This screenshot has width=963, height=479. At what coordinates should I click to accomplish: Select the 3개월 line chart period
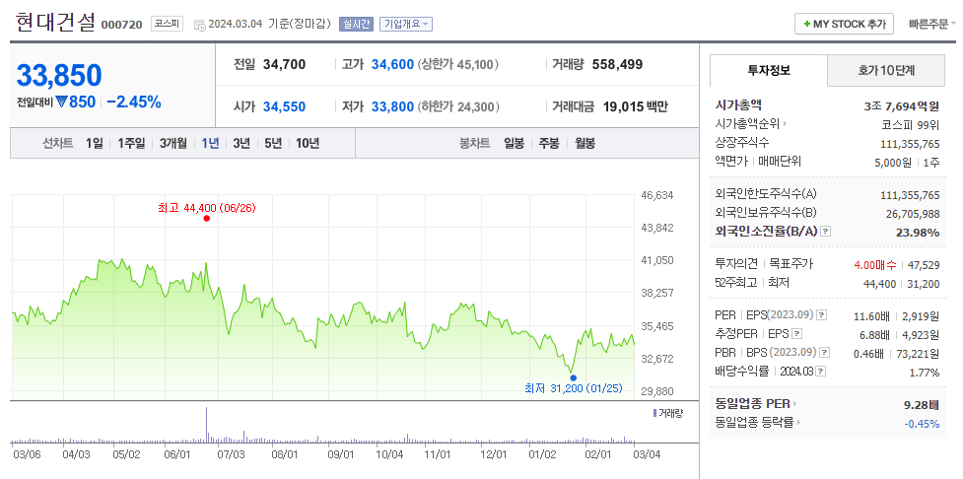[x=173, y=143]
